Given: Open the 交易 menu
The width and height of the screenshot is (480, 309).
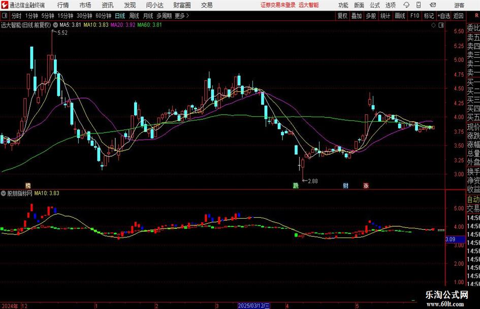Looking at the screenshot, I should point(207,5).
